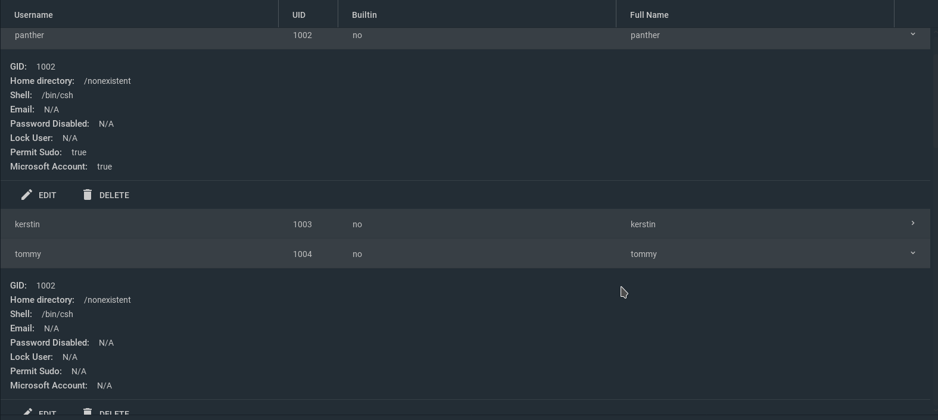Click the pencil icon under panther's details
Viewport: 938px width, 420px height.
[27, 195]
